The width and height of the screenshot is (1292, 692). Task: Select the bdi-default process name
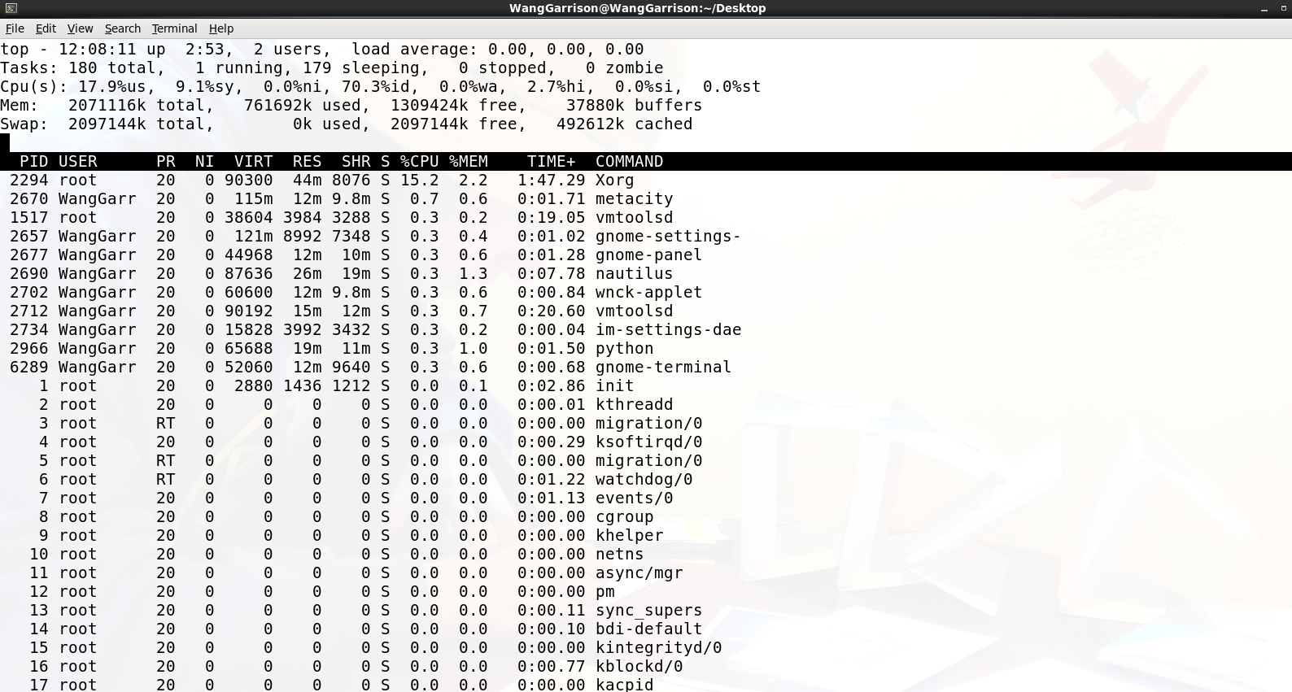(x=649, y=629)
